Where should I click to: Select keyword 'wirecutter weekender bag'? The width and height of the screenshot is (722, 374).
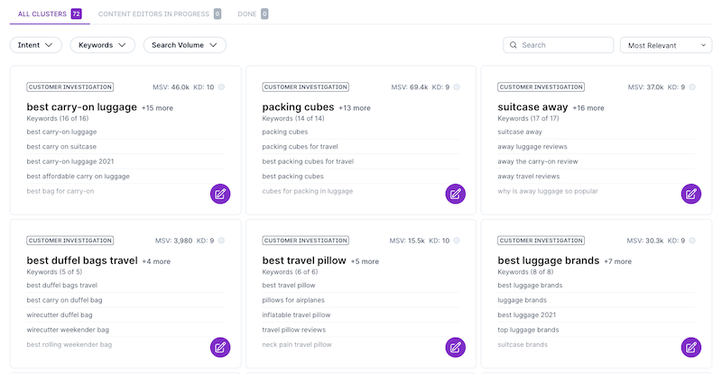[68, 330]
